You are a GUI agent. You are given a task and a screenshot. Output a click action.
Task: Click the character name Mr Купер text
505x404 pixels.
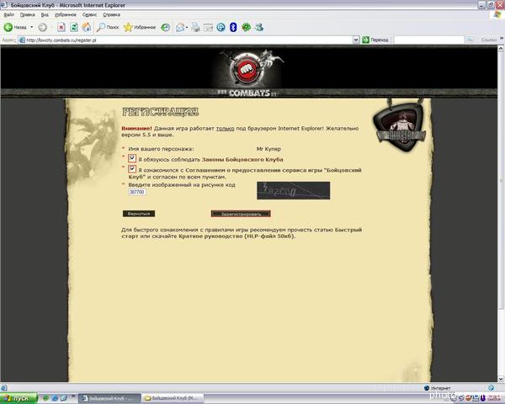(x=268, y=149)
